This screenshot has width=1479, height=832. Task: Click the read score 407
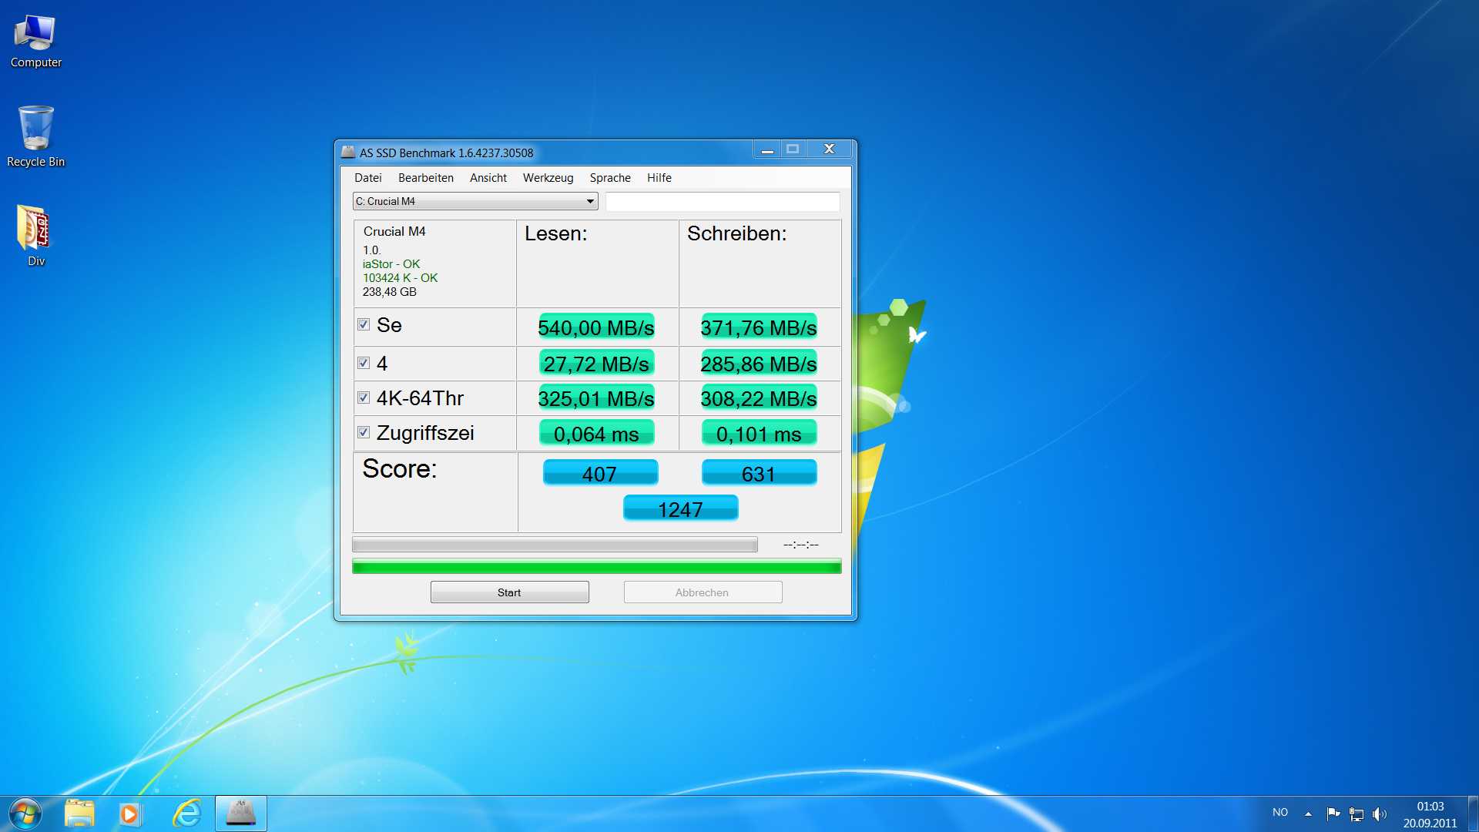[600, 473]
